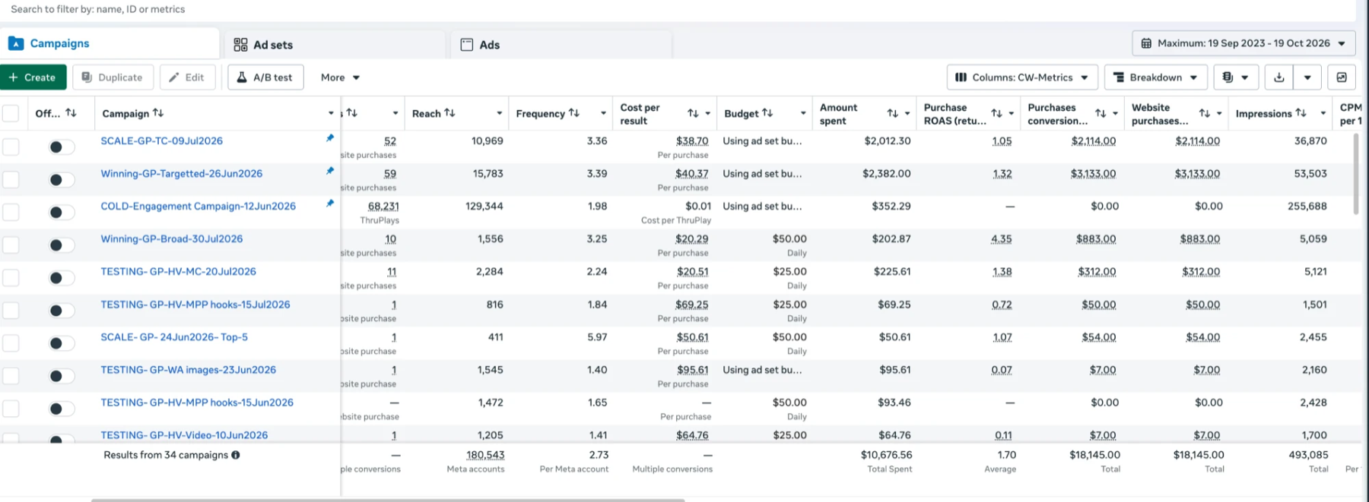The width and height of the screenshot is (1369, 502).
Task: Open Reach column header menu caret
Action: [x=499, y=113]
